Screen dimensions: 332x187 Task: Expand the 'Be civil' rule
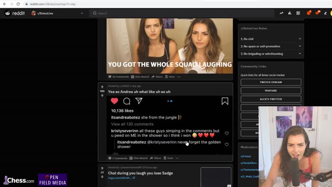(271, 39)
